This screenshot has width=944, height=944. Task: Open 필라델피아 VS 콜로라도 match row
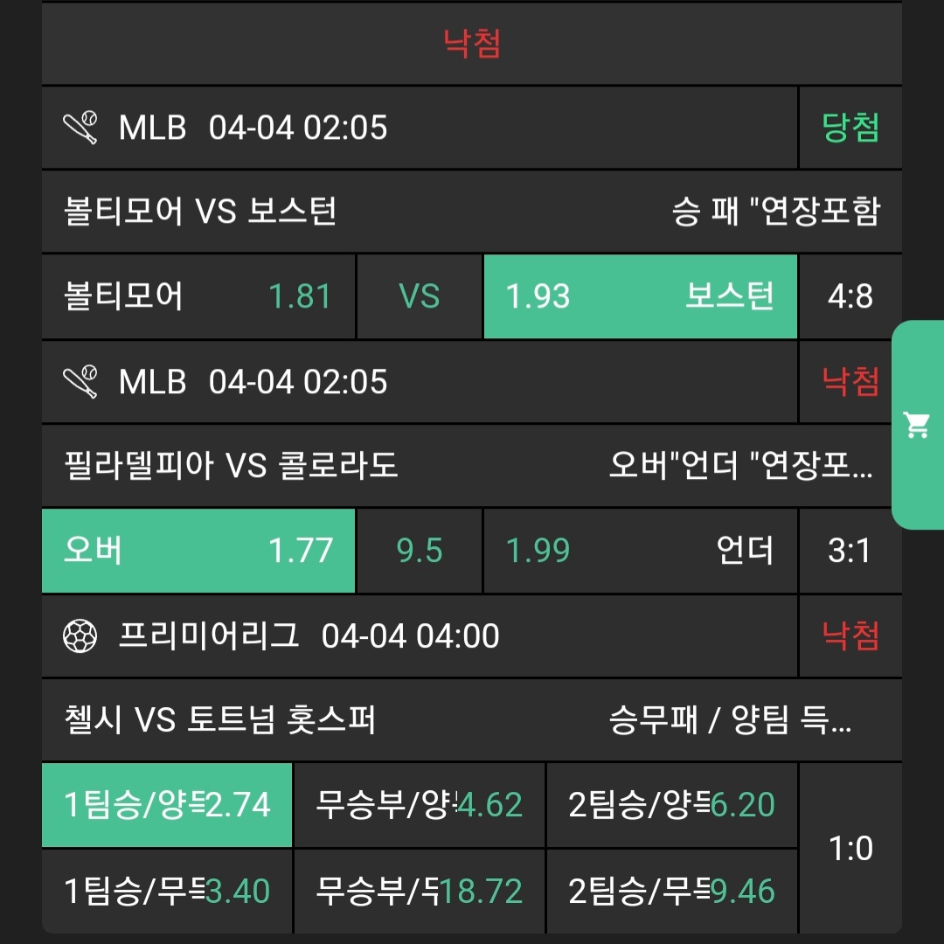click(x=232, y=465)
